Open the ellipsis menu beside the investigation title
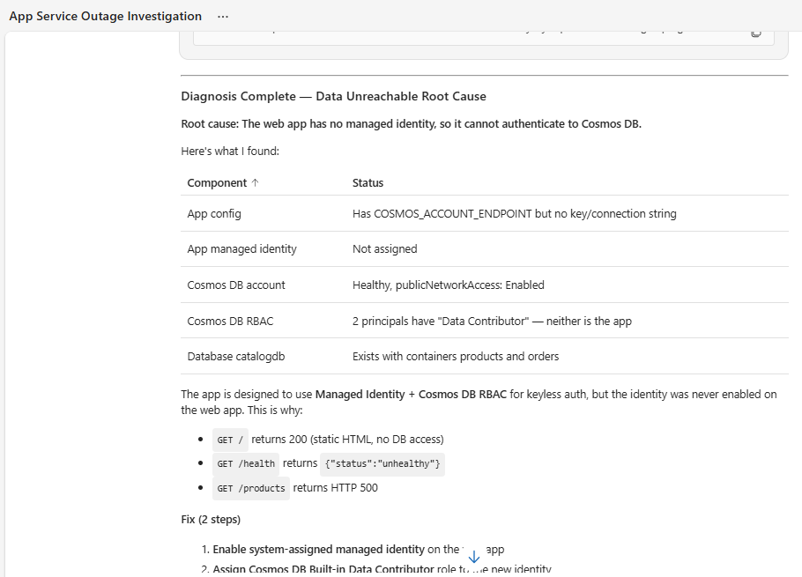 [x=222, y=17]
